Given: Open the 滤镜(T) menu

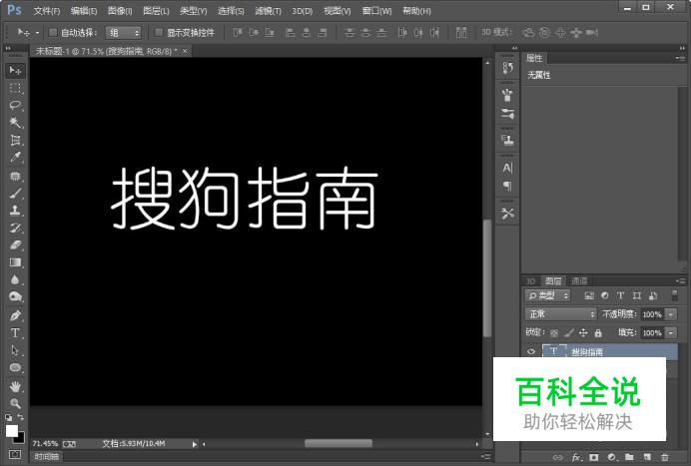Looking at the screenshot, I should (x=268, y=11).
